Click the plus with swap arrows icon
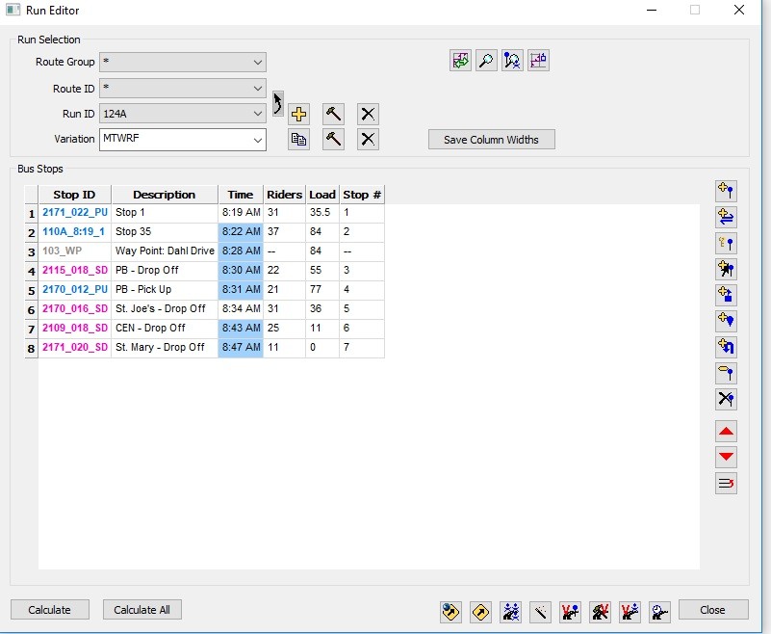Screen dimensions: 771x634 point(727,217)
